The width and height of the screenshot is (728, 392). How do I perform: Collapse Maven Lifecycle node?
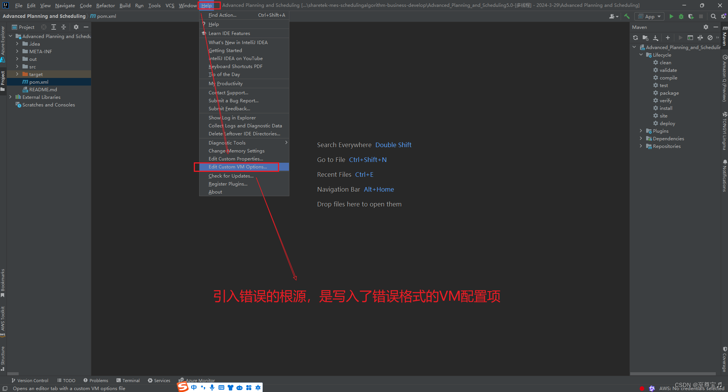(641, 55)
